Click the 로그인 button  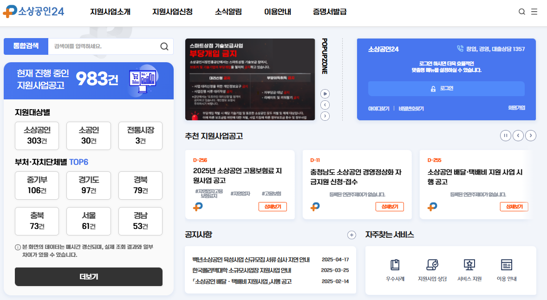click(x=446, y=89)
